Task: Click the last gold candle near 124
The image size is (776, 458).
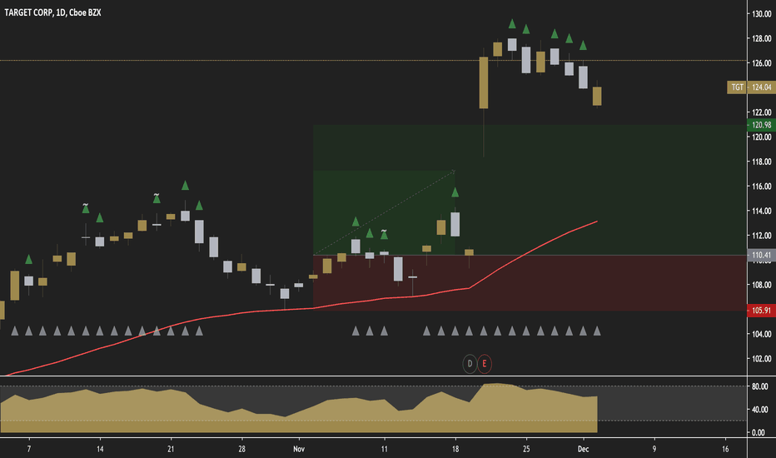Action: 597,96
